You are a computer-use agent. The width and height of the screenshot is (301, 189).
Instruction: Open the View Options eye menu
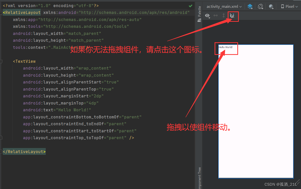(x=207, y=16)
